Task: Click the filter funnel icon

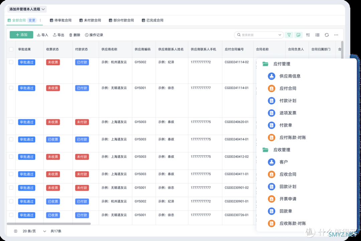Action: 289,35
